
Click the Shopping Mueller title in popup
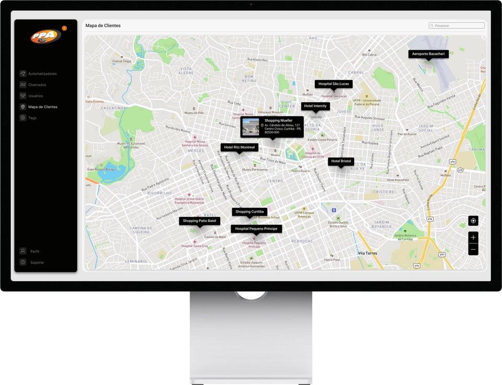click(x=279, y=121)
